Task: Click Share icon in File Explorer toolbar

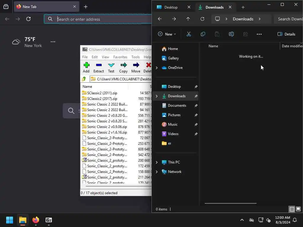Action: coord(245,34)
